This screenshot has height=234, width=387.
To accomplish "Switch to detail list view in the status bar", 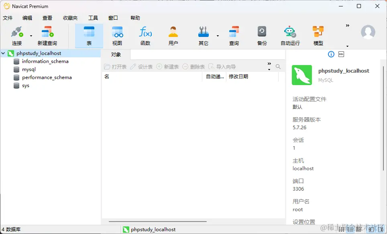I will 351,229.
